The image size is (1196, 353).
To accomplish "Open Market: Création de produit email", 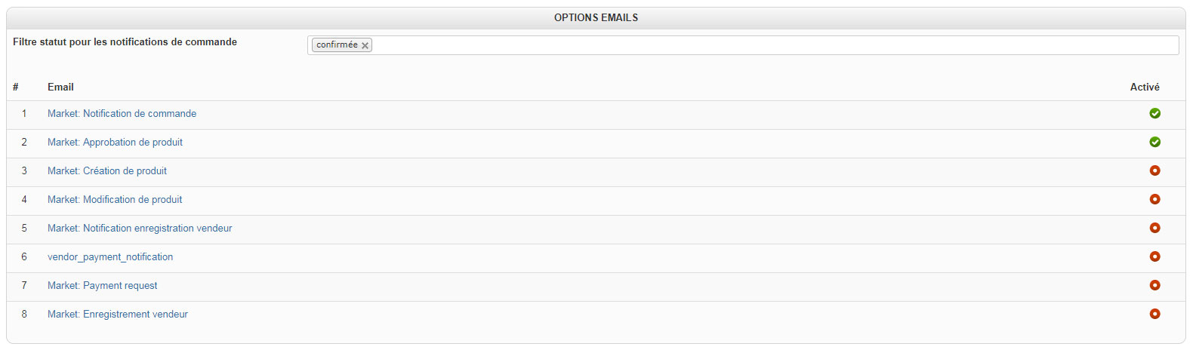I will click(107, 170).
